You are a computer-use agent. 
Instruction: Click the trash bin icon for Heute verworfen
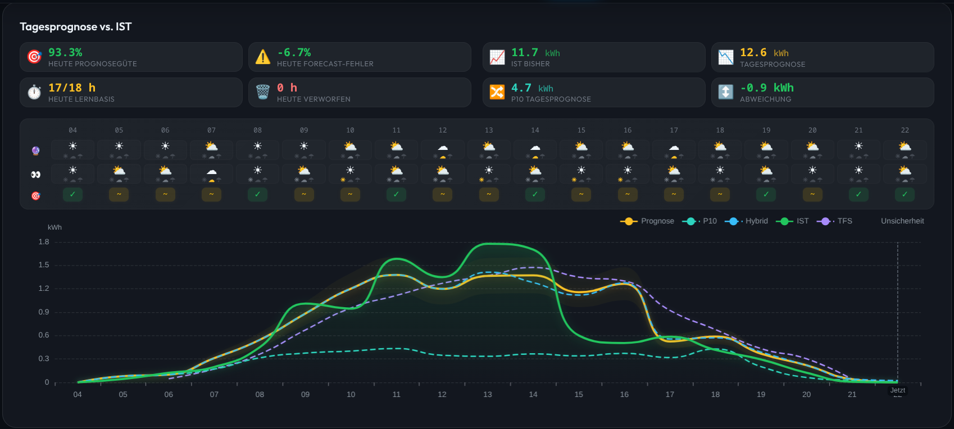pyautogui.click(x=263, y=92)
